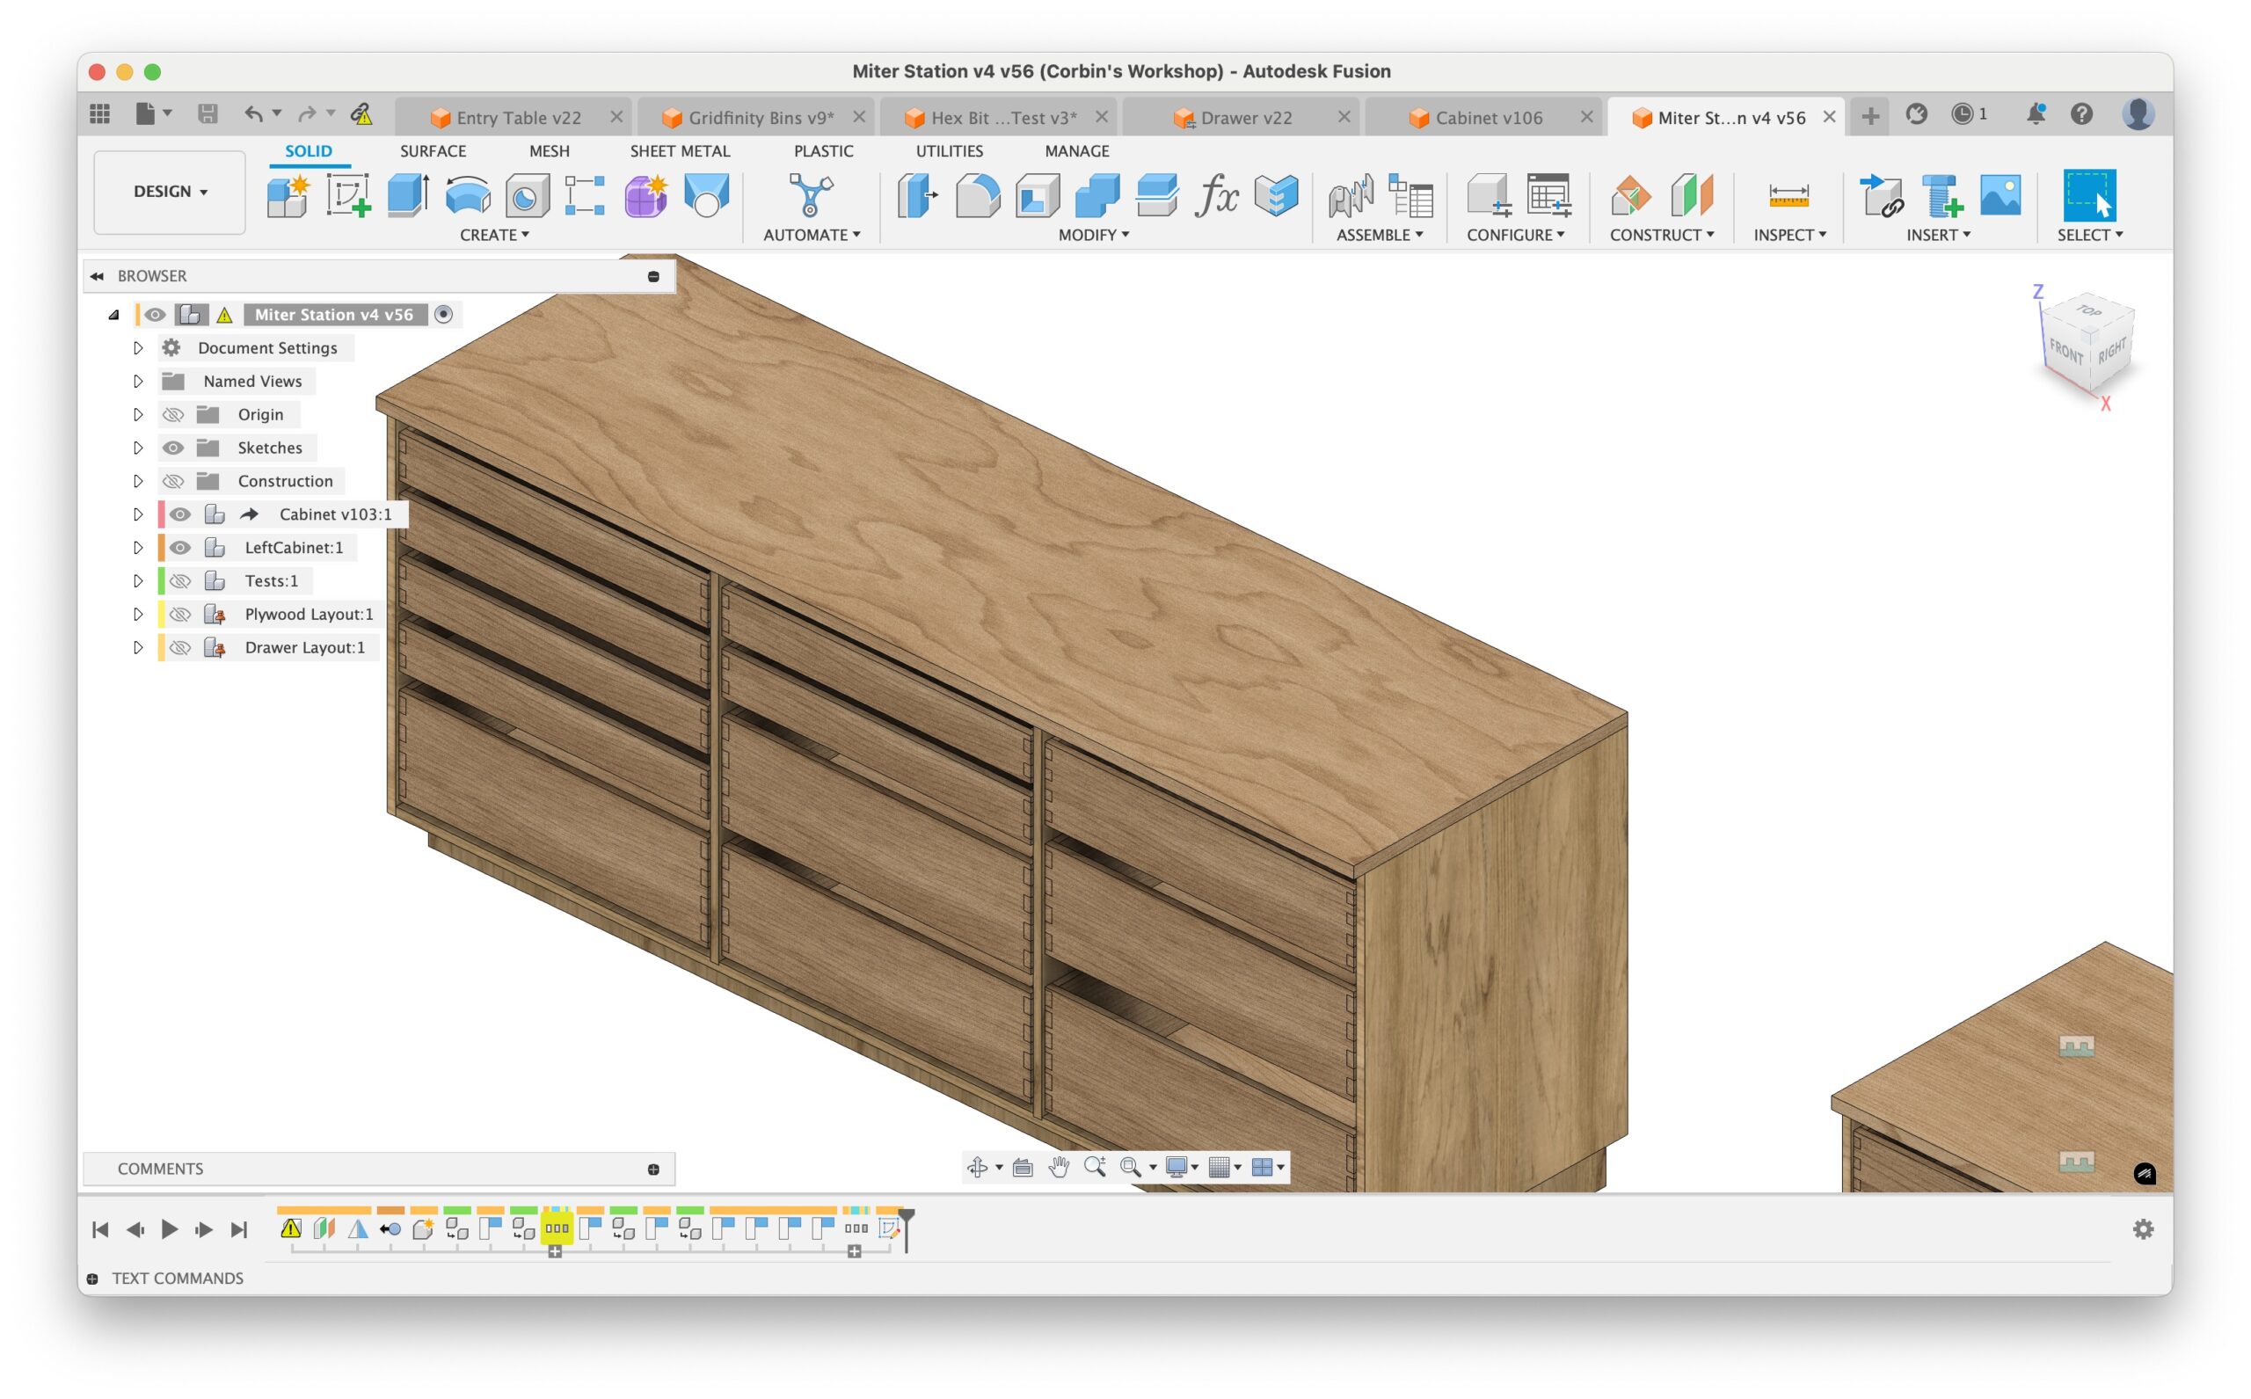2251x1399 pixels.
Task: Hide the Cabinet v103:1 component
Action: coord(179,514)
